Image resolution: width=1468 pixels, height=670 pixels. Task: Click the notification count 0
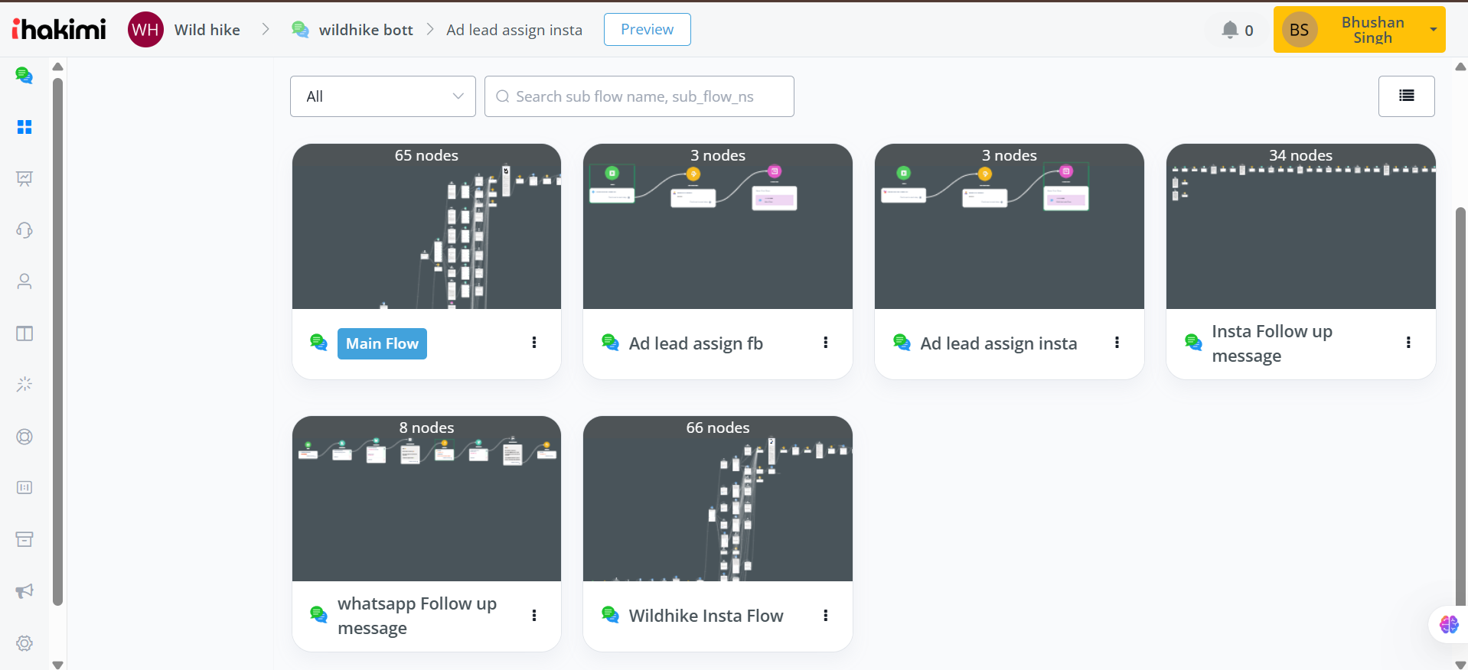coord(1249,31)
